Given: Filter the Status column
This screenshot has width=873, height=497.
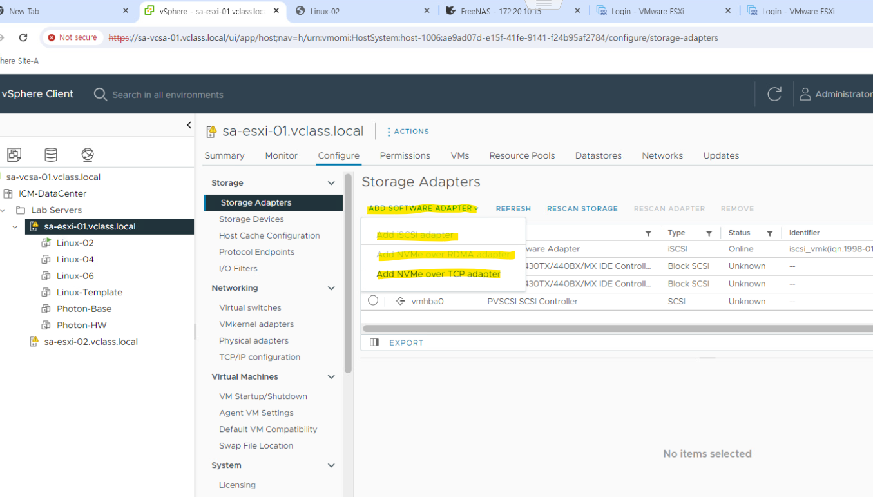Looking at the screenshot, I should click(x=769, y=233).
